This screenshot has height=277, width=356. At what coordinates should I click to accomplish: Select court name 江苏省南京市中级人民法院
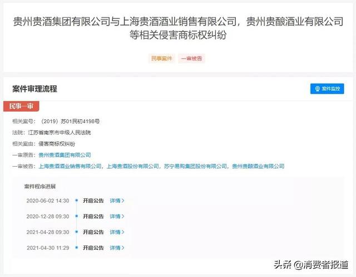pos(60,133)
